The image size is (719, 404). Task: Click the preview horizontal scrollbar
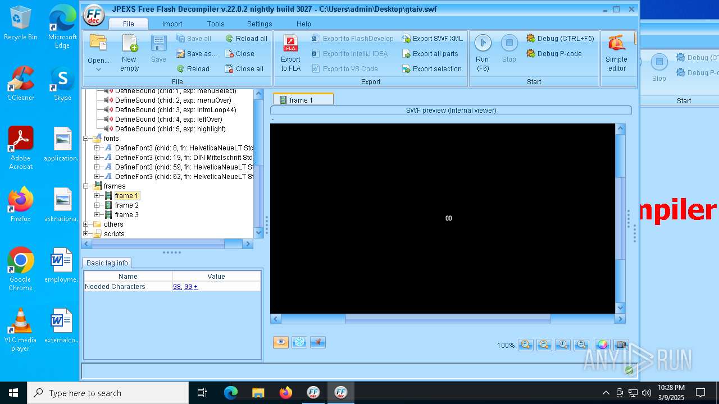pyautogui.click(x=448, y=319)
